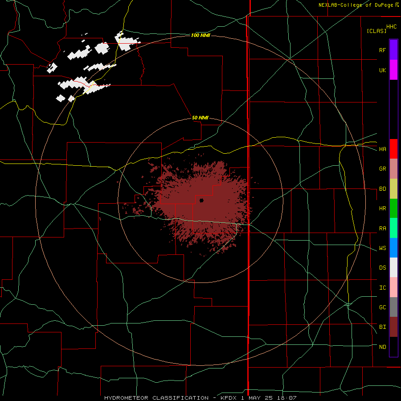
Task: Click the 'ND' legend label
Action: coord(382,347)
